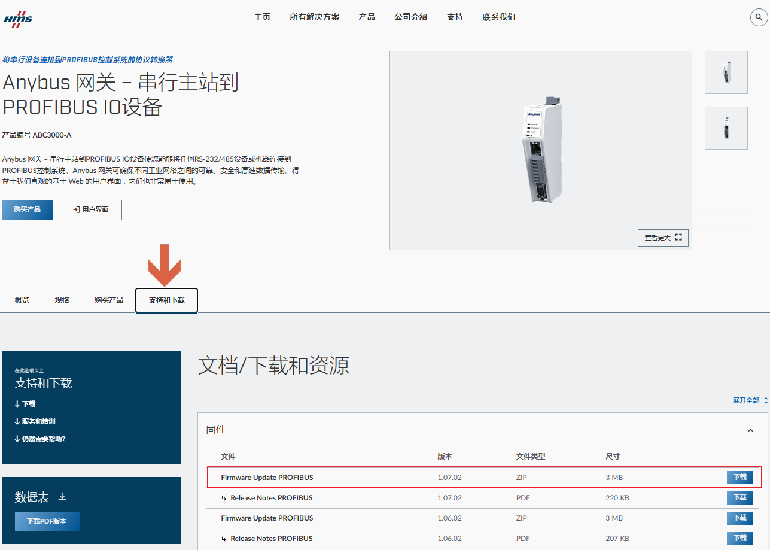Viewport: 770px width, 550px height.
Task: Jump to 下载 section in sidebar
Action: (25, 404)
